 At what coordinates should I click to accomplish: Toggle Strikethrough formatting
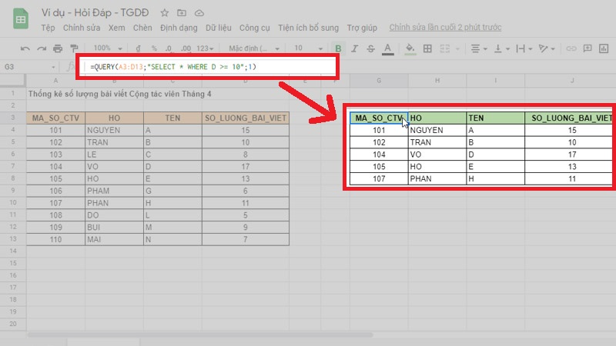[x=370, y=48]
